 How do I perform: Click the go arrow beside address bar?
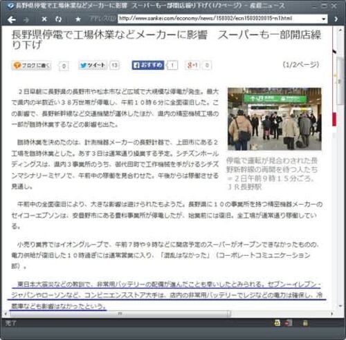pos(336,19)
